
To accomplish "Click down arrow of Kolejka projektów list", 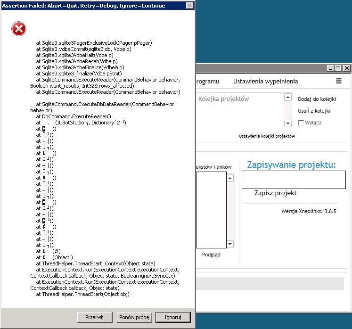I will click(x=288, y=123).
